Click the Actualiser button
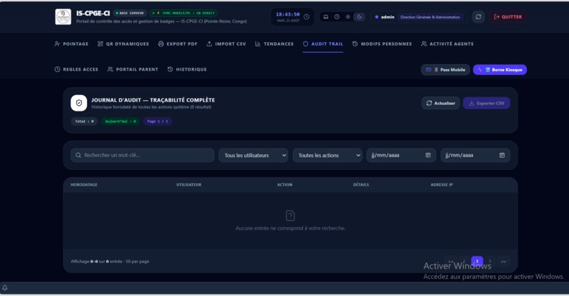This screenshot has width=569, height=296. tap(441, 104)
